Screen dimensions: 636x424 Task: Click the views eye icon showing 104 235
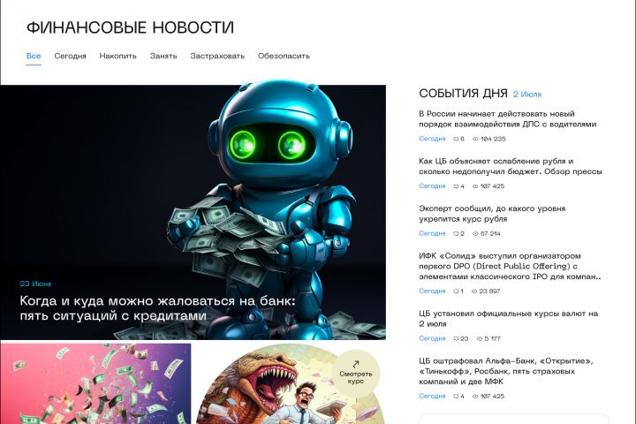[x=475, y=139]
